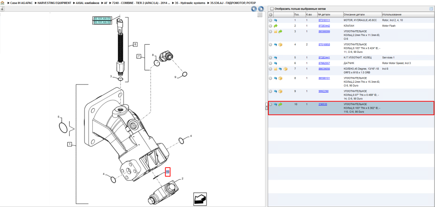Image resolution: width=435 pixels, height=207 pixels.
Task: Open the HARVESTING EQUIPMENT breadcrumb
Action: point(54,3)
